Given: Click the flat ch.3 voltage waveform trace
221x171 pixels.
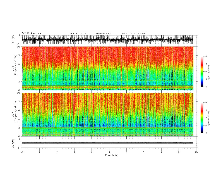Looking at the screenshot, I should (x=107, y=143).
